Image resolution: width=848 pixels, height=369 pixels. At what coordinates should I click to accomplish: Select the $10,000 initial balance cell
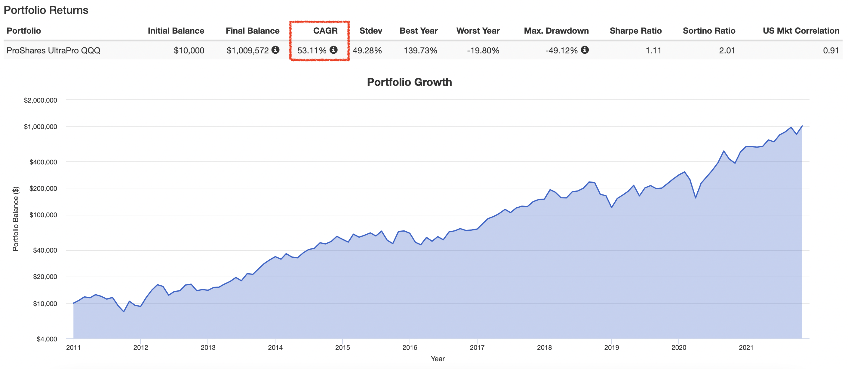pos(189,51)
